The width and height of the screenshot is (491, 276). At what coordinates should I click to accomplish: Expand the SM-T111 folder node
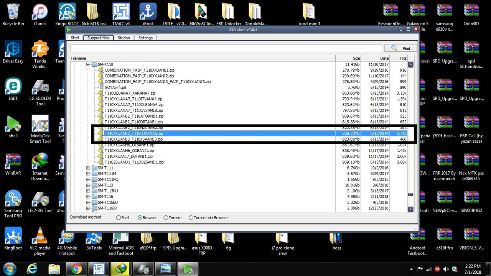point(88,168)
